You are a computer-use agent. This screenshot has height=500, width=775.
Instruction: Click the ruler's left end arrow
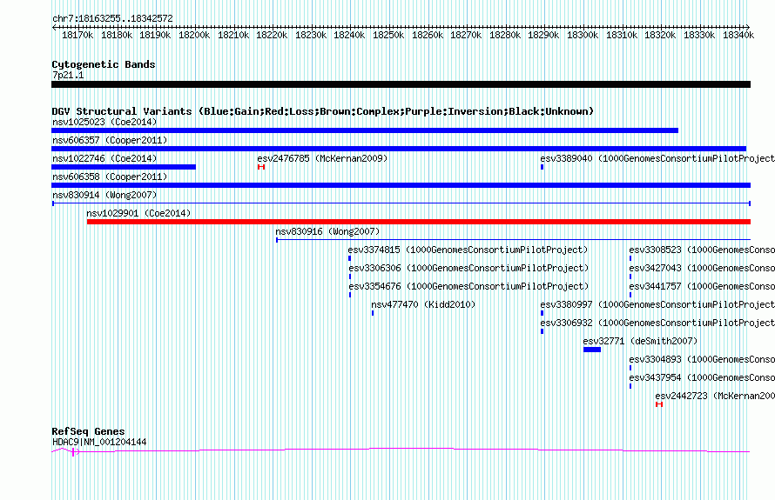54,28
